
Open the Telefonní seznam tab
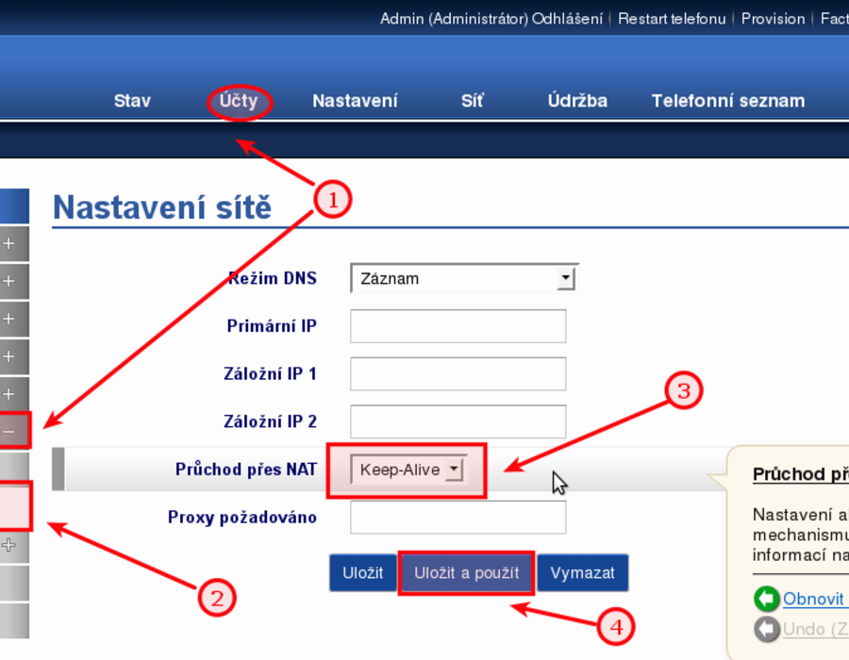[x=727, y=101]
